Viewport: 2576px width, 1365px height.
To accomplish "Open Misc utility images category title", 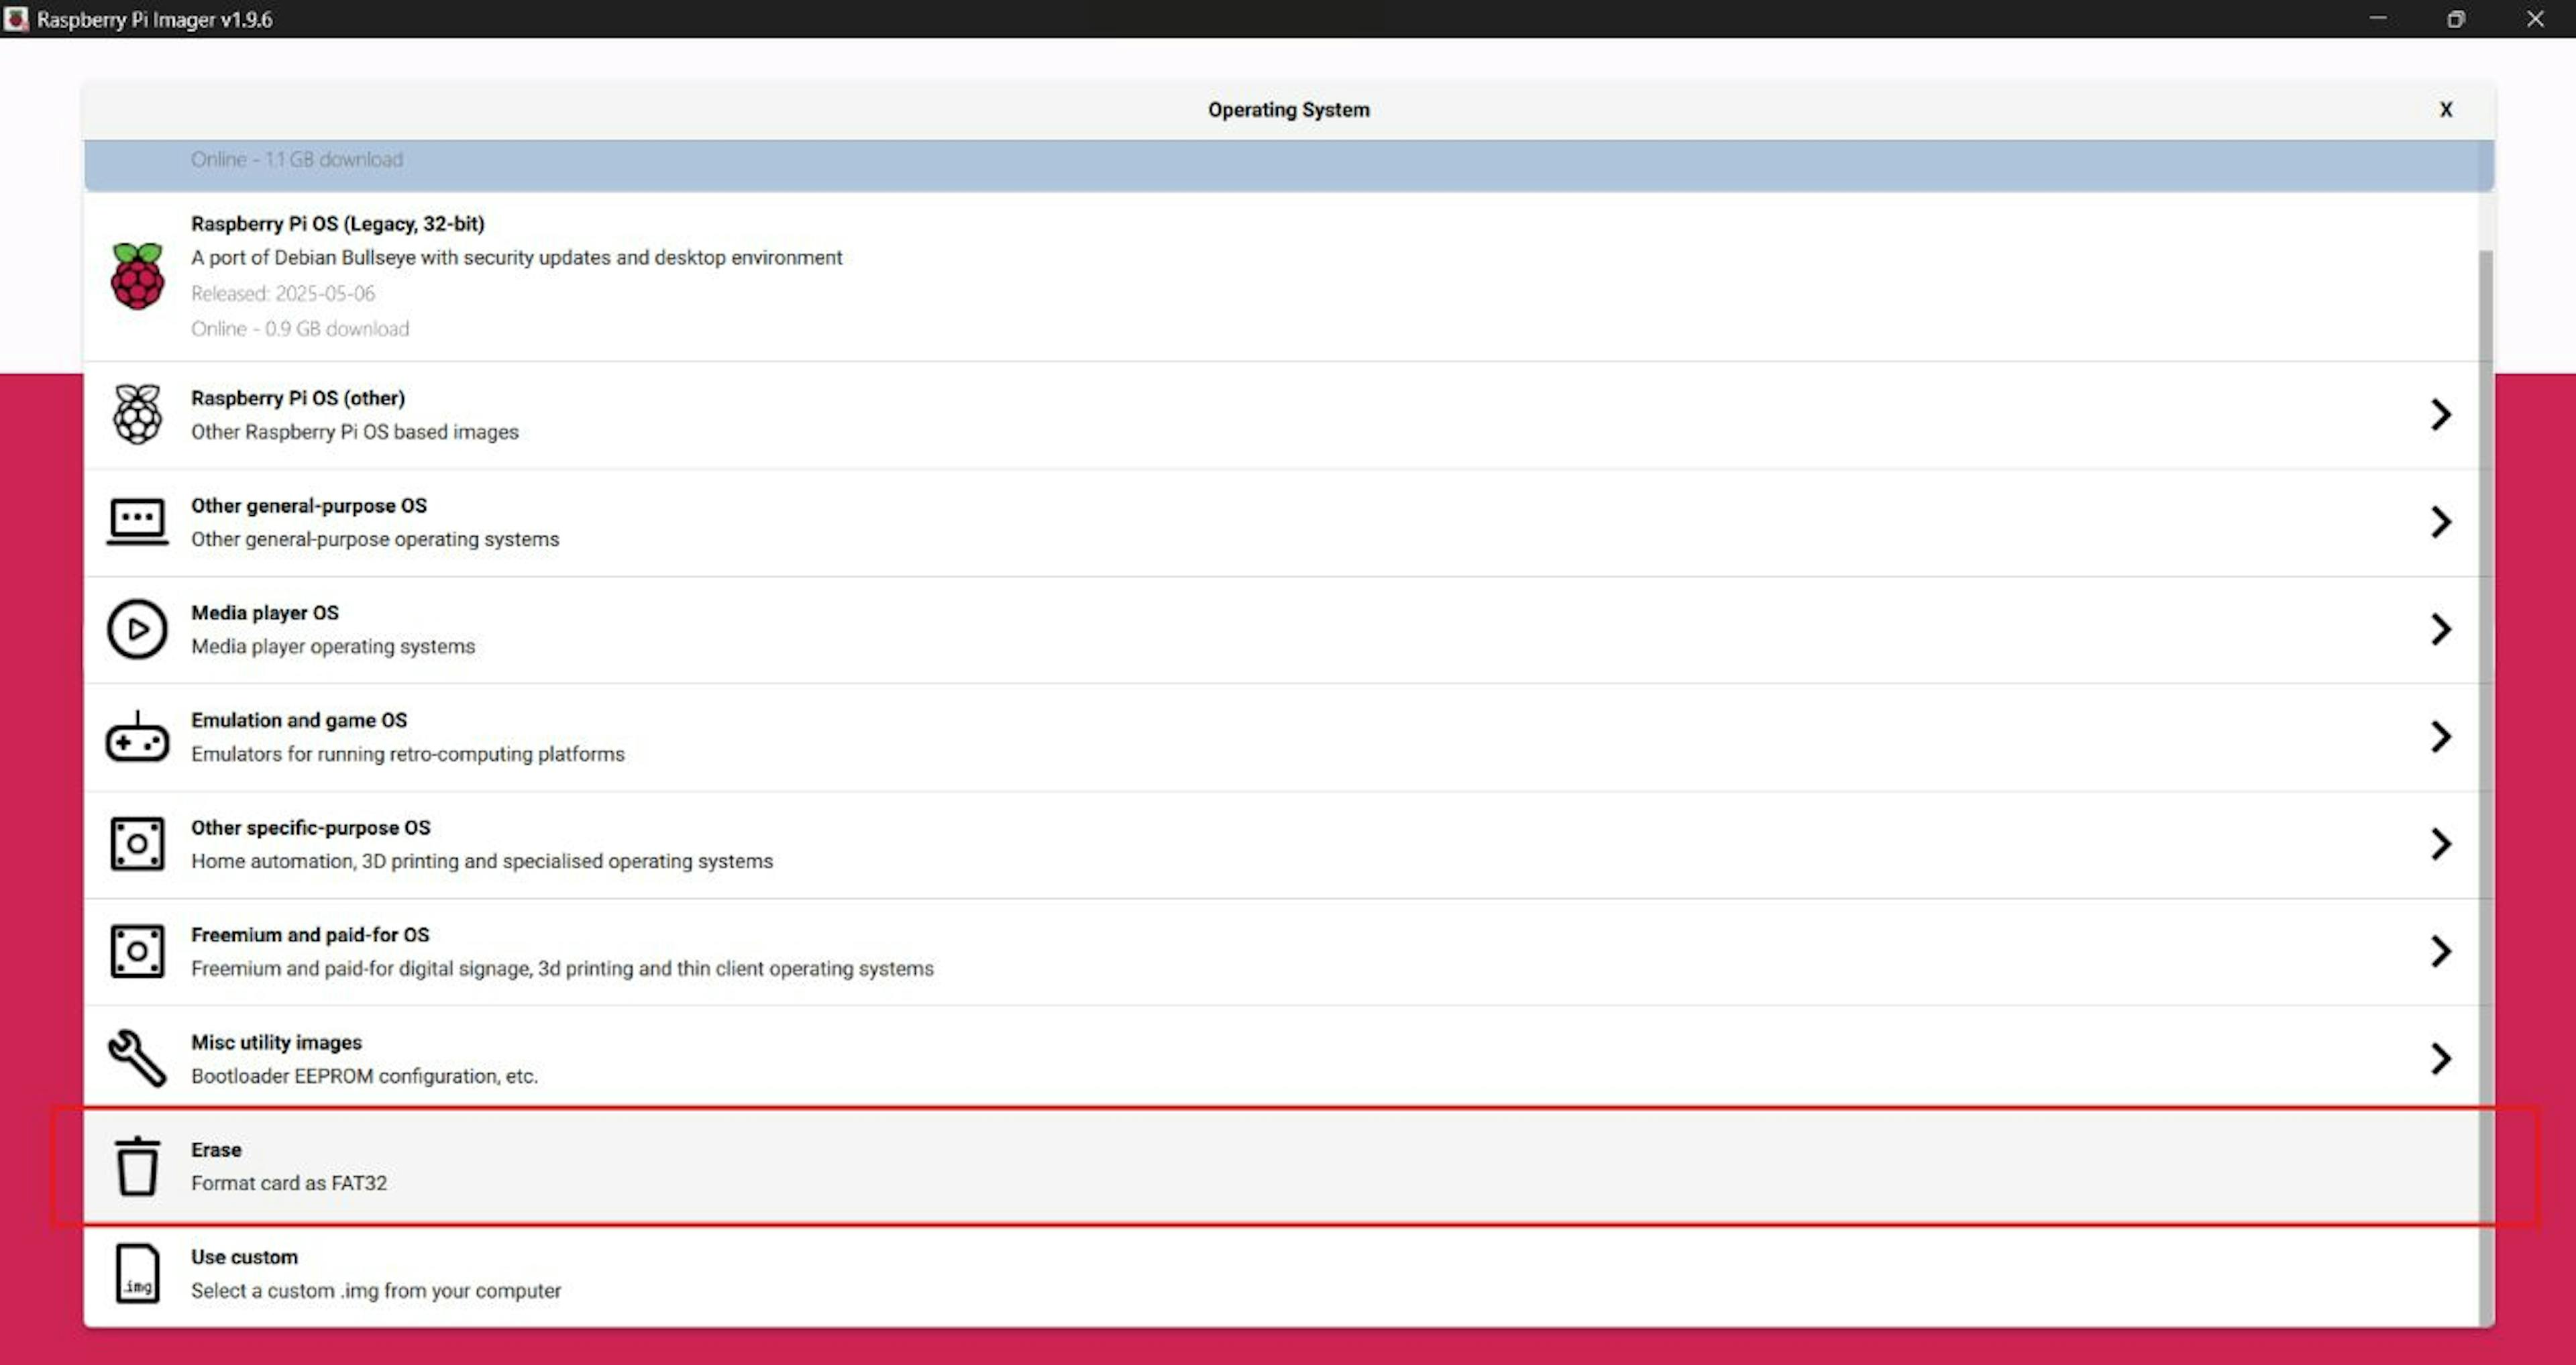I will 277,1042.
